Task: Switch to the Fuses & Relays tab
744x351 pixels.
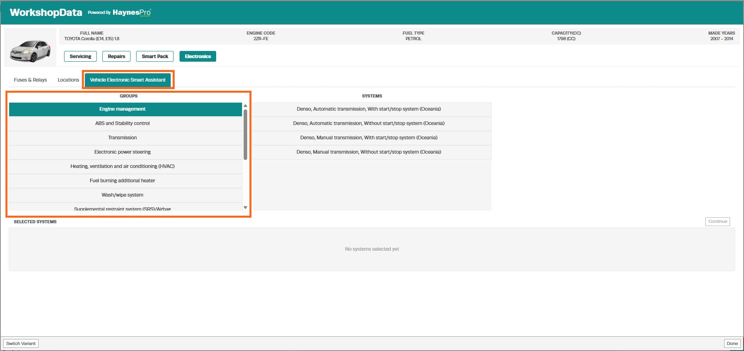Action: [30, 80]
